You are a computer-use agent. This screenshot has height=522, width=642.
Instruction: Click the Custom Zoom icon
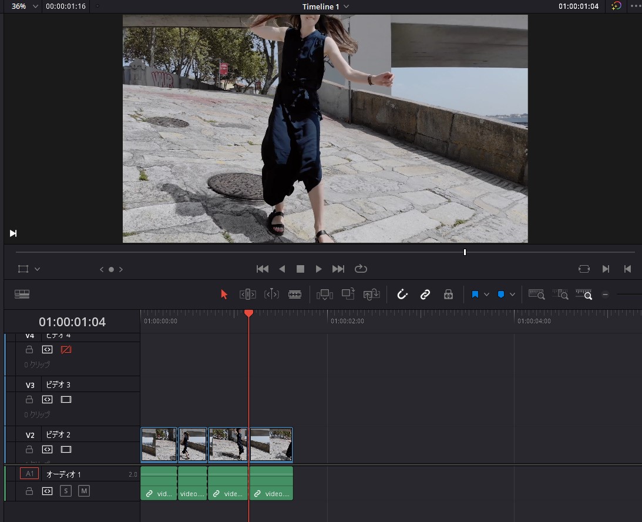pos(584,294)
